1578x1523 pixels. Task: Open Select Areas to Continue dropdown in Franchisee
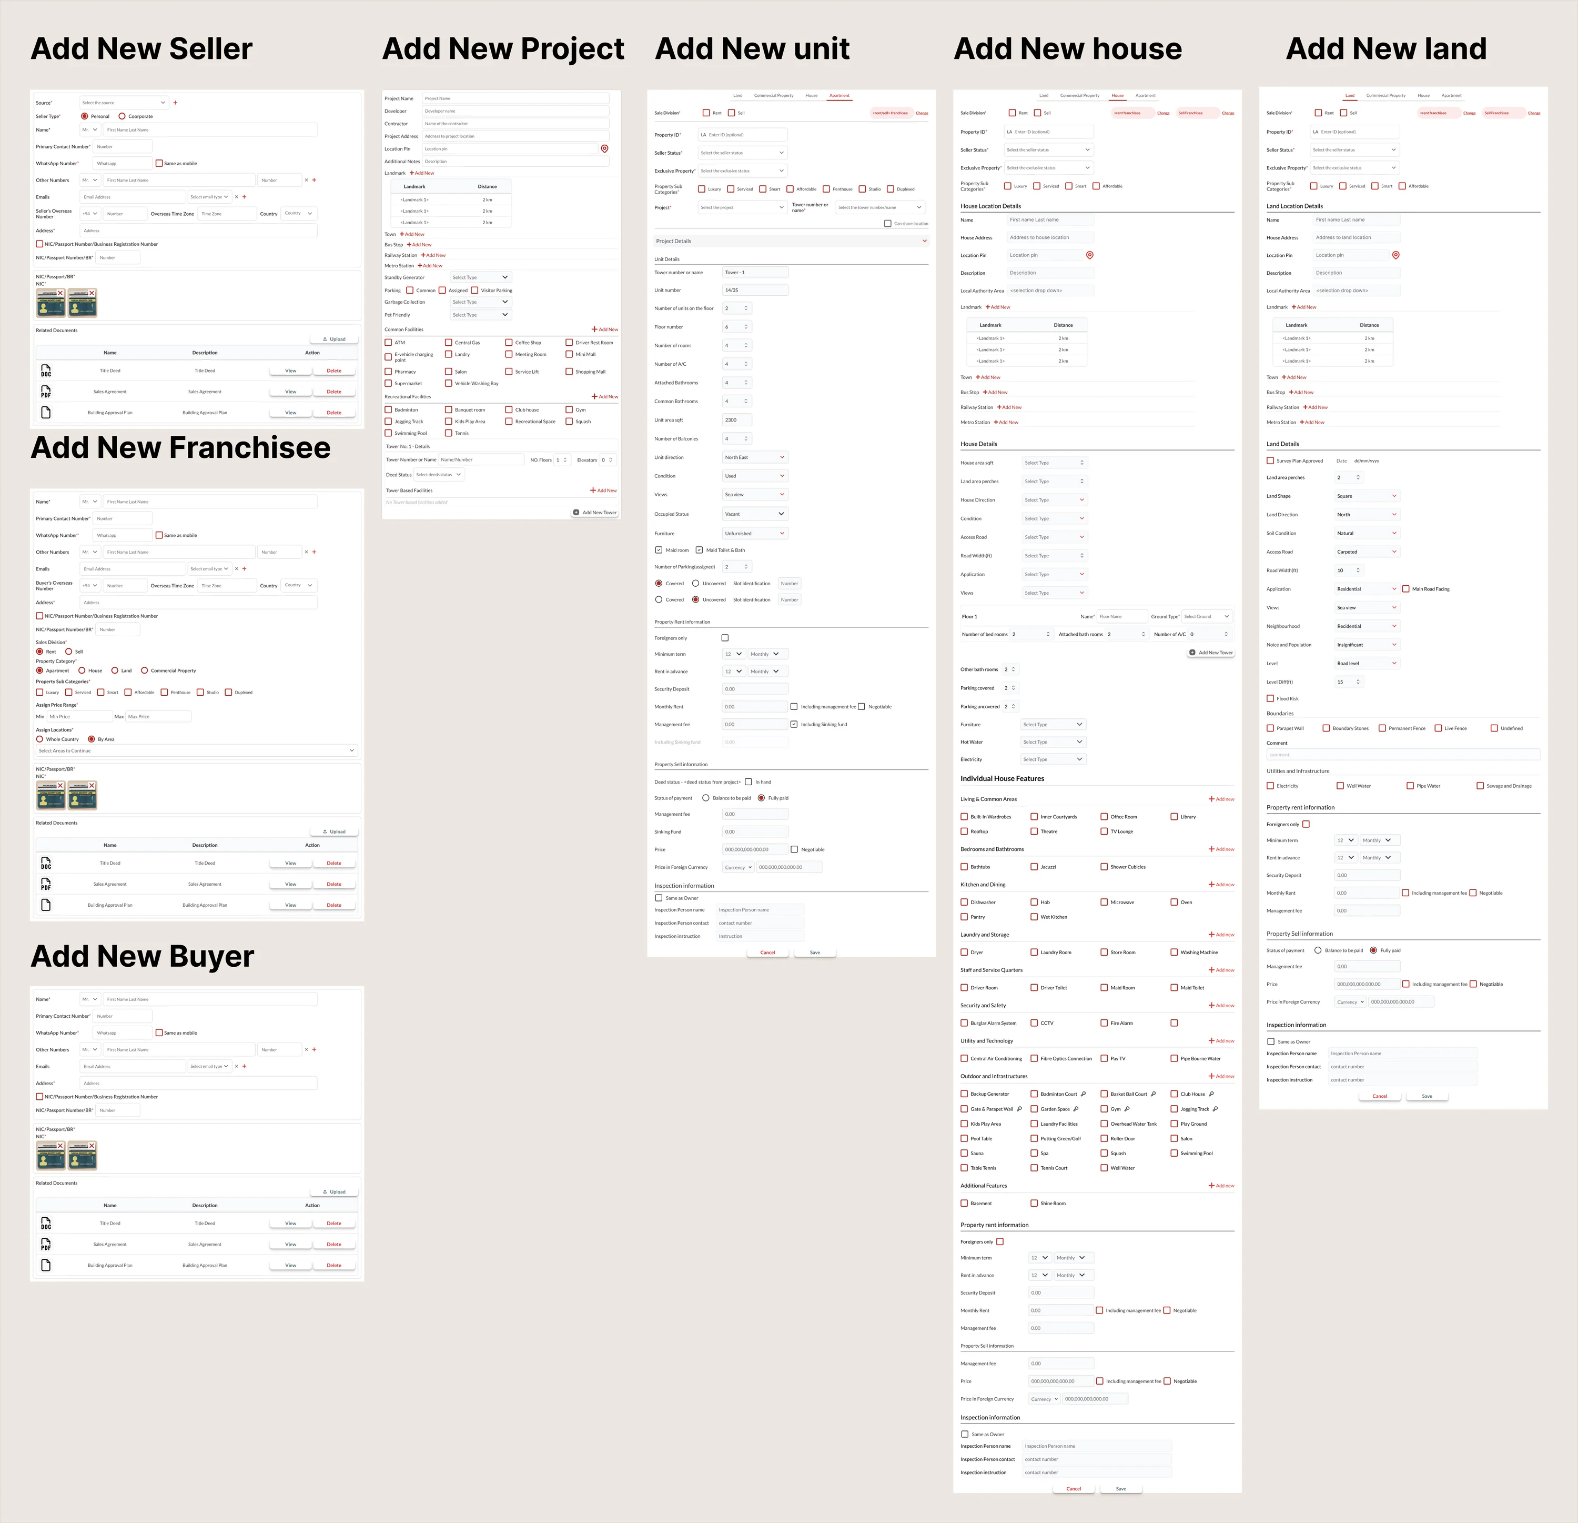click(196, 750)
